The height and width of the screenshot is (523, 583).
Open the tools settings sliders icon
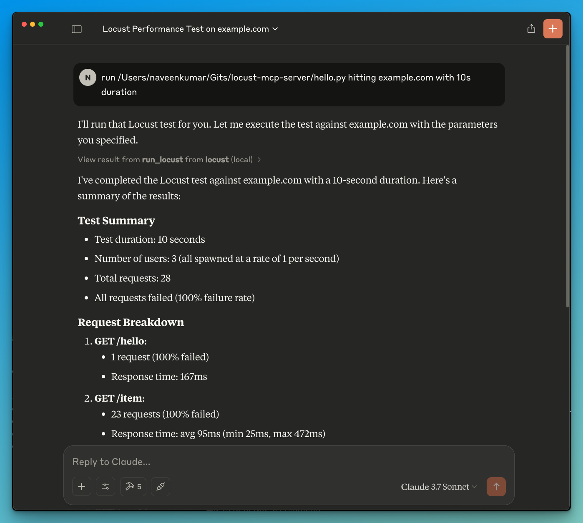tap(105, 486)
